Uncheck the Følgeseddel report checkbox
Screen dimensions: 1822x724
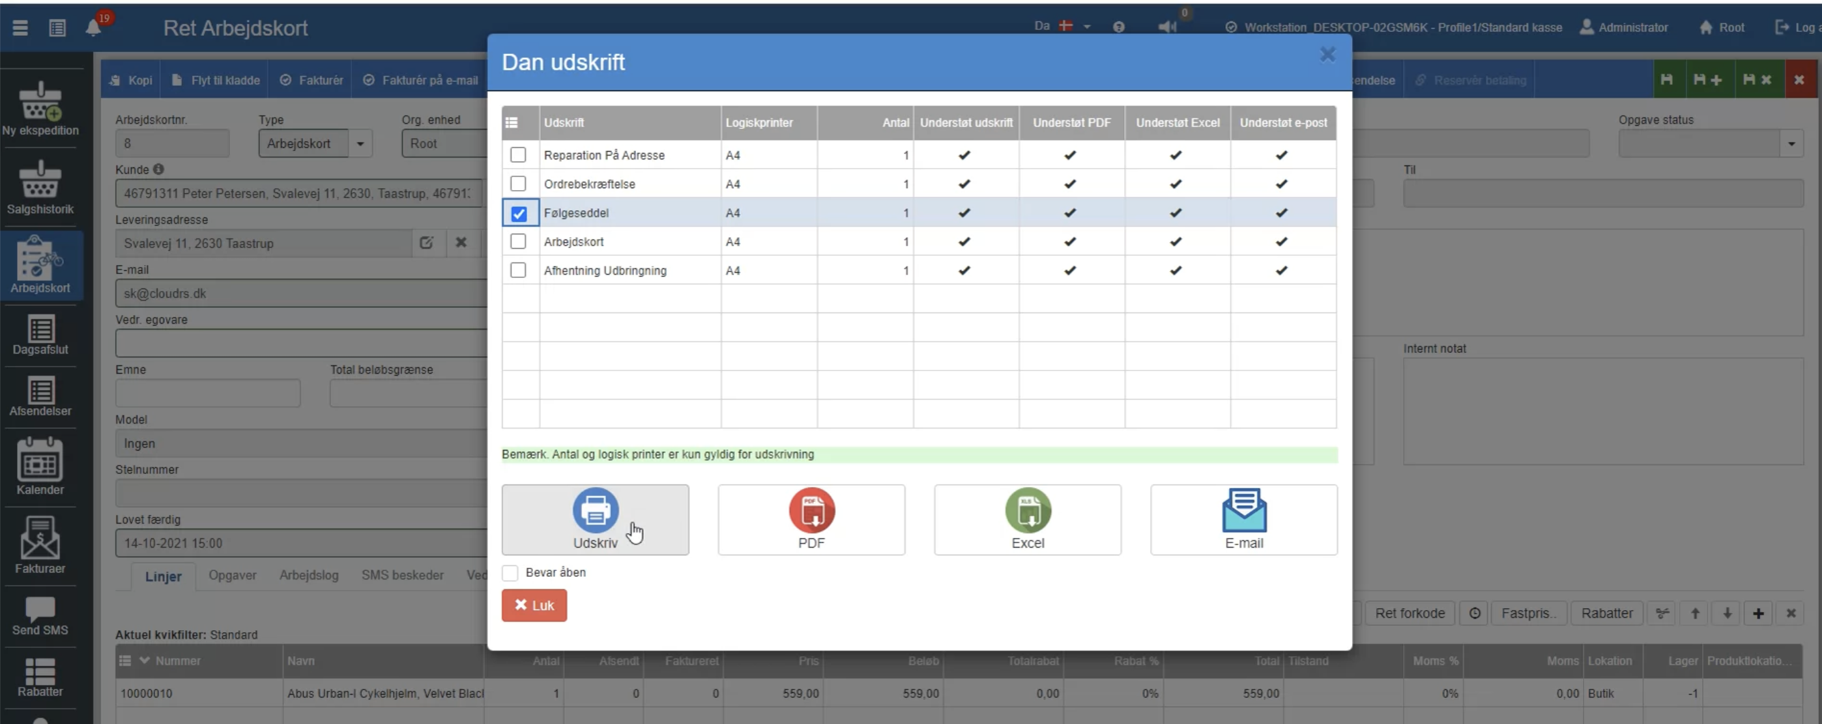(x=519, y=214)
